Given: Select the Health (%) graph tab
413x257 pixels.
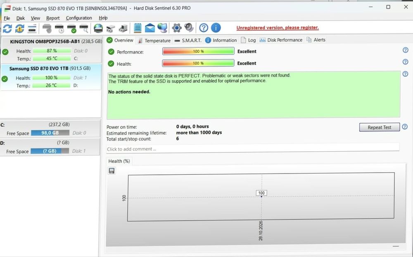Looking at the screenshot, I should tap(119, 161).
